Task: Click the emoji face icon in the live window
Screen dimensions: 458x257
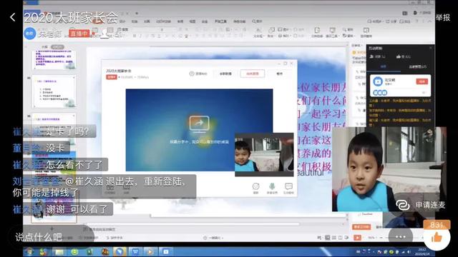Action: point(256,187)
